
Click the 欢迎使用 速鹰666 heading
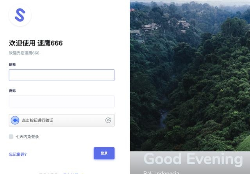click(36, 43)
